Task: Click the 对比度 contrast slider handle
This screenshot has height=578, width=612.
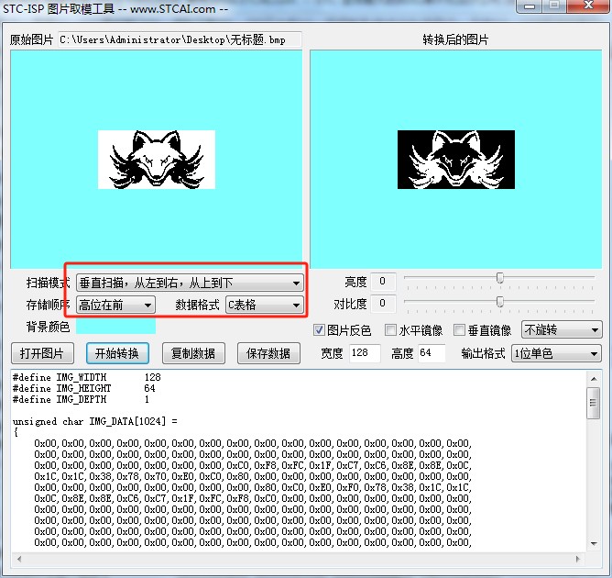Action: [500, 301]
